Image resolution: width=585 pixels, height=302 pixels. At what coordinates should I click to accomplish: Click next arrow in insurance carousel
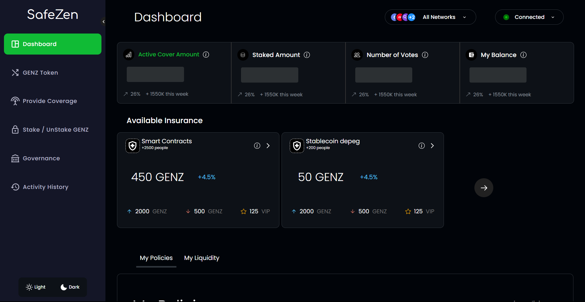click(484, 188)
